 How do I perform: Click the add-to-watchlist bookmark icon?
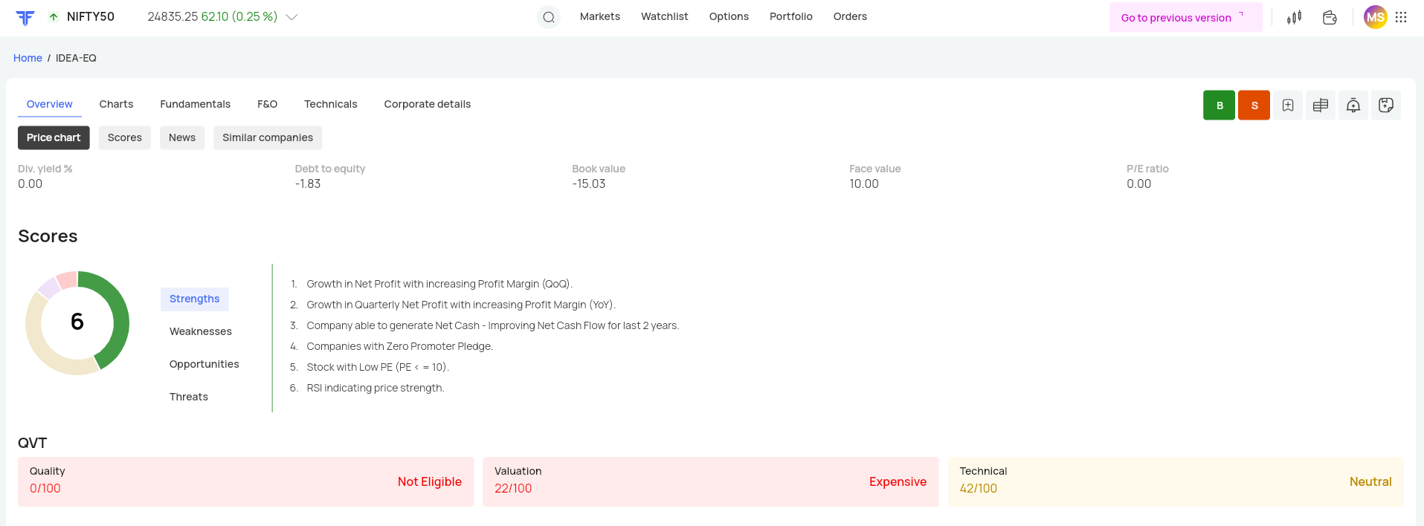1288,105
